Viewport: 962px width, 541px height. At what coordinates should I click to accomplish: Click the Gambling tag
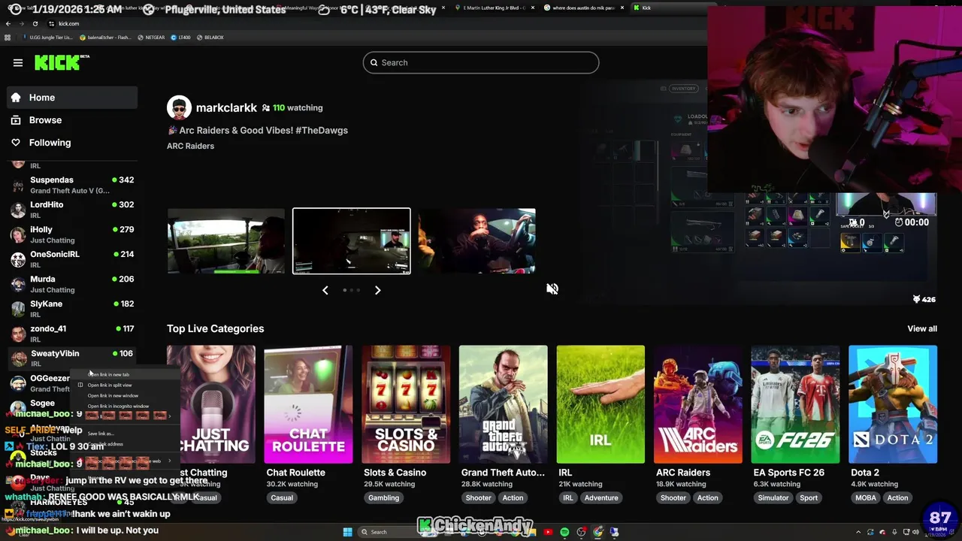pos(383,497)
